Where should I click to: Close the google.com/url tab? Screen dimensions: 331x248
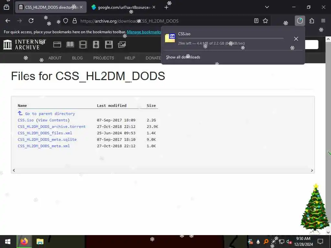pos(154,7)
